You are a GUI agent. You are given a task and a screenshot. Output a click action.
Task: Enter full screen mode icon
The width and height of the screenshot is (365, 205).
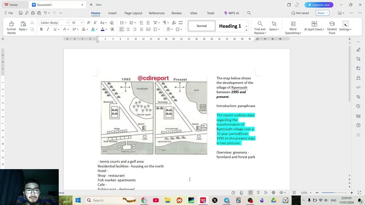360,193
